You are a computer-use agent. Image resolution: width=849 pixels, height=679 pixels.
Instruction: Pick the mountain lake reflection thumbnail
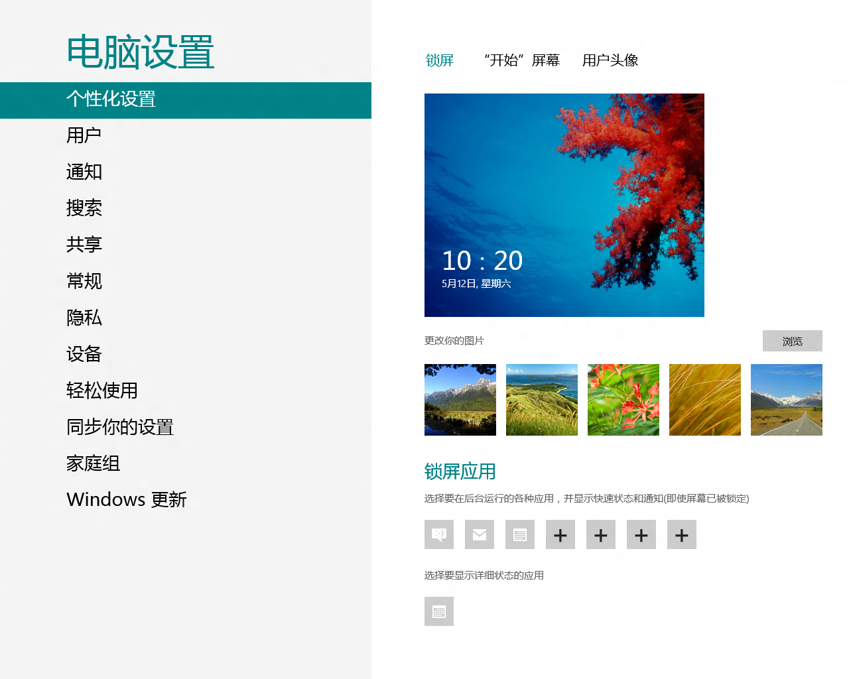coord(460,400)
